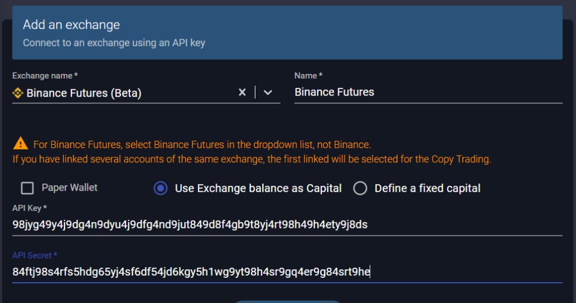
Task: Enable the Paper Wallet checkbox
Action: (27, 188)
